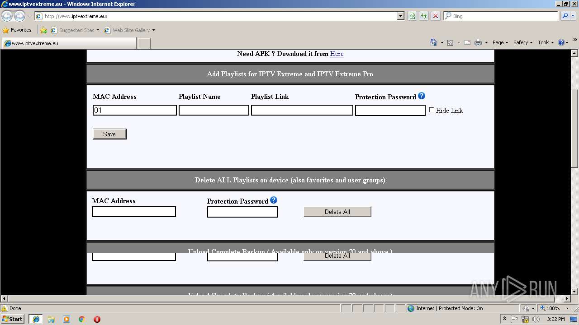Show help for the Delete Playlists Protection Password
579x325 pixels.
[274, 200]
